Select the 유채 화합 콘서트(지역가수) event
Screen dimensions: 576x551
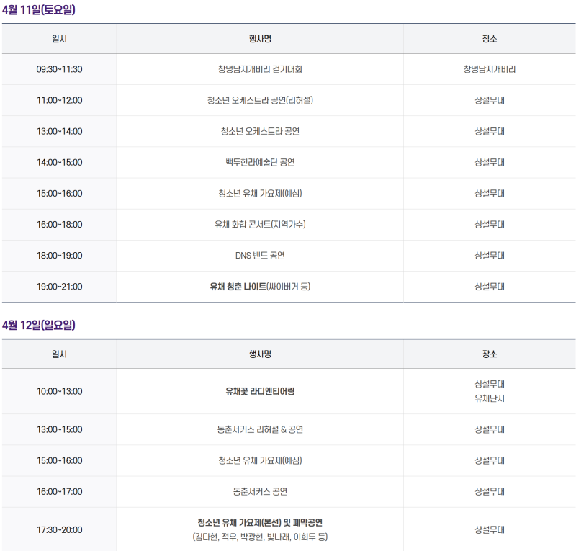point(260,225)
